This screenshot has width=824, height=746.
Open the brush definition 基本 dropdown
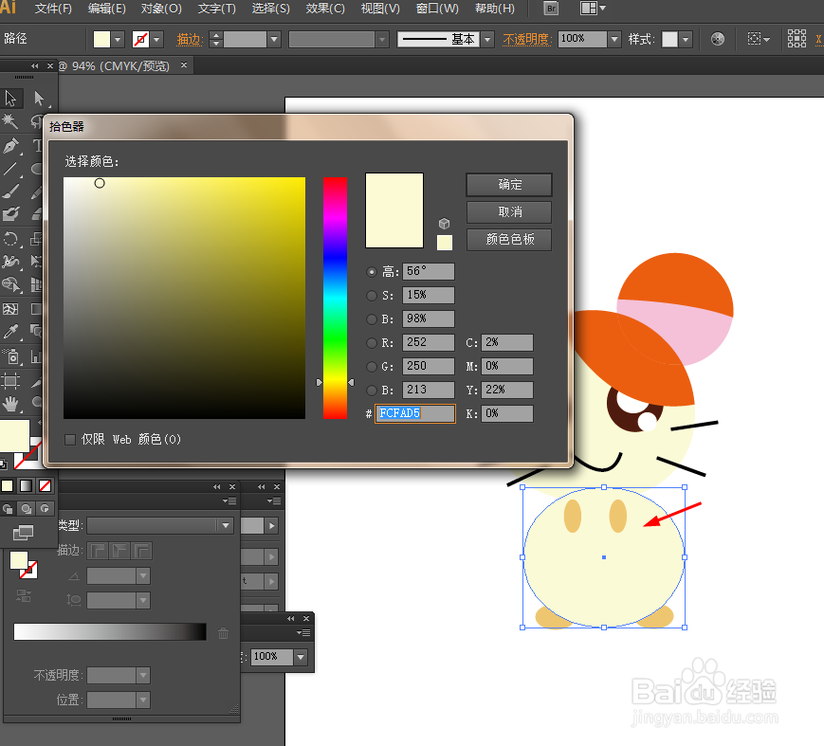point(487,40)
